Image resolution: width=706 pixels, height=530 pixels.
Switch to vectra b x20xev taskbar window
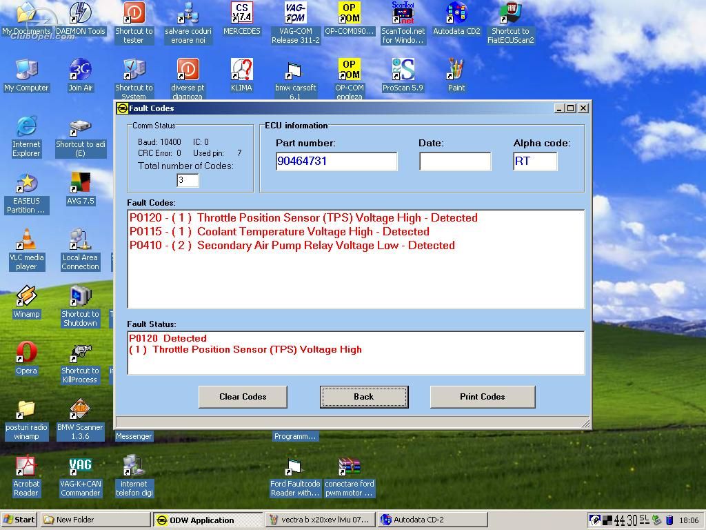[x=320, y=520]
